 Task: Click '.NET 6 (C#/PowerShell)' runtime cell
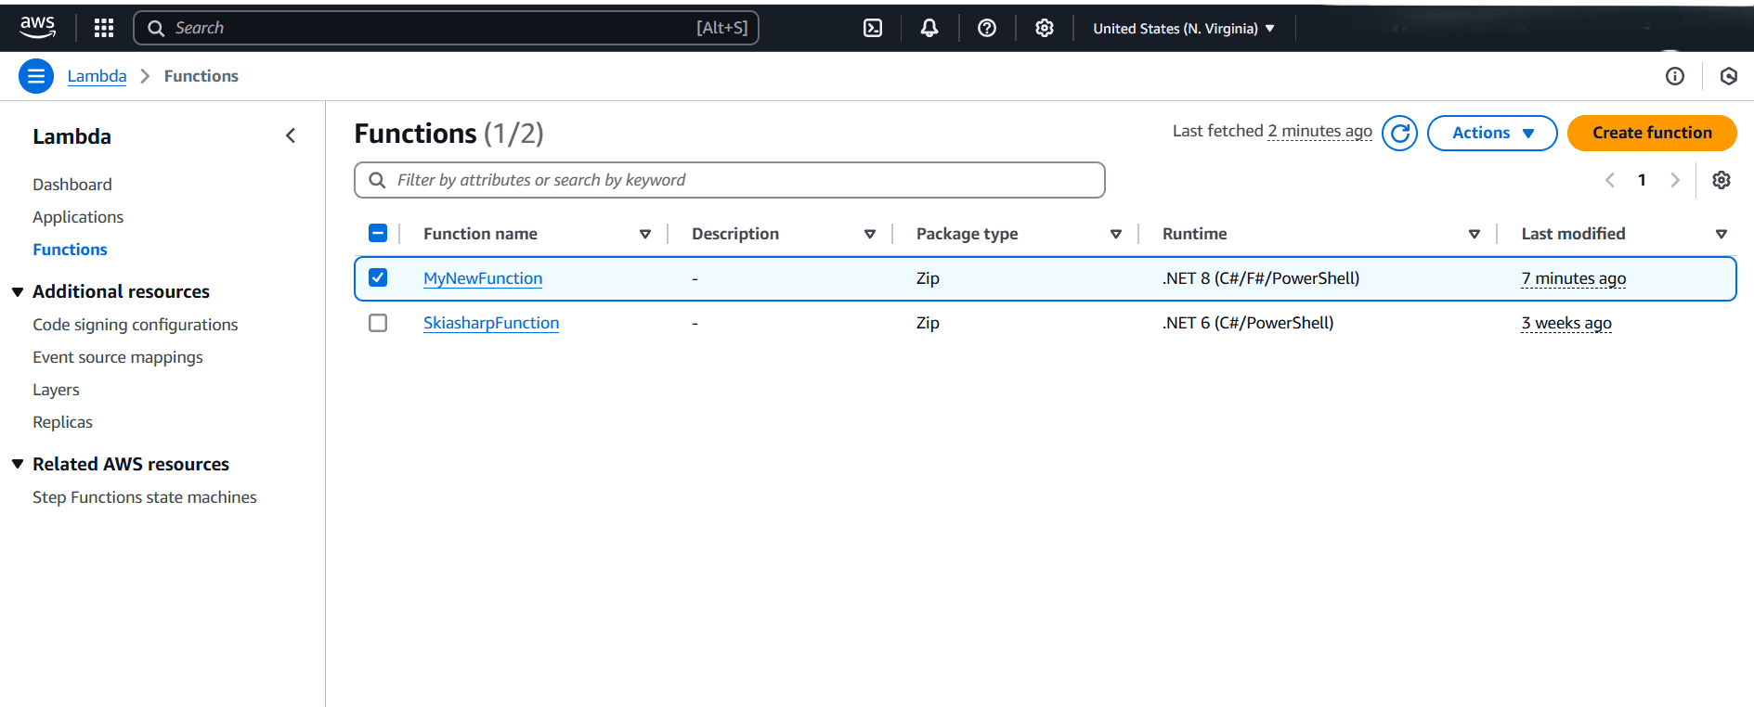point(1248,323)
